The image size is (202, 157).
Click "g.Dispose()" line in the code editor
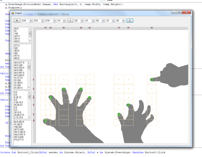point(14,8)
